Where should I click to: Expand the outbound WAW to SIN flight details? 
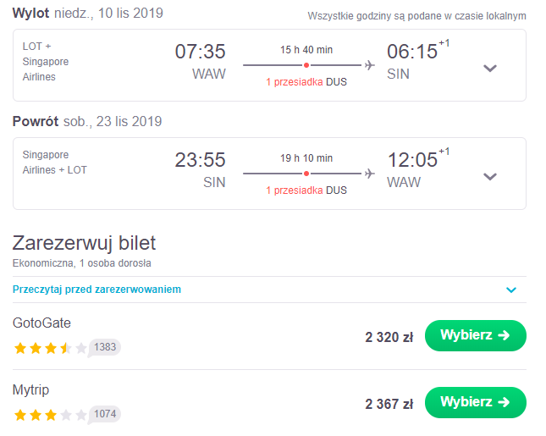click(x=490, y=69)
